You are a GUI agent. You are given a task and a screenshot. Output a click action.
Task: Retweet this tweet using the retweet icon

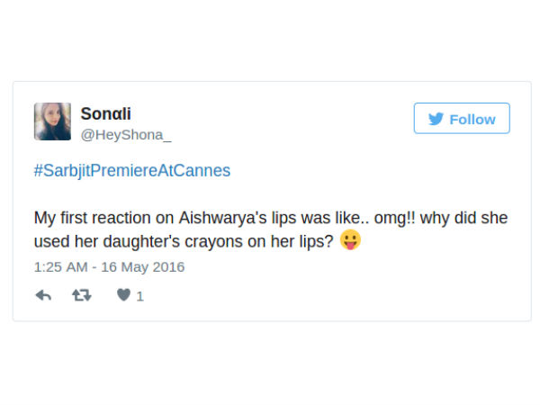[x=82, y=295]
